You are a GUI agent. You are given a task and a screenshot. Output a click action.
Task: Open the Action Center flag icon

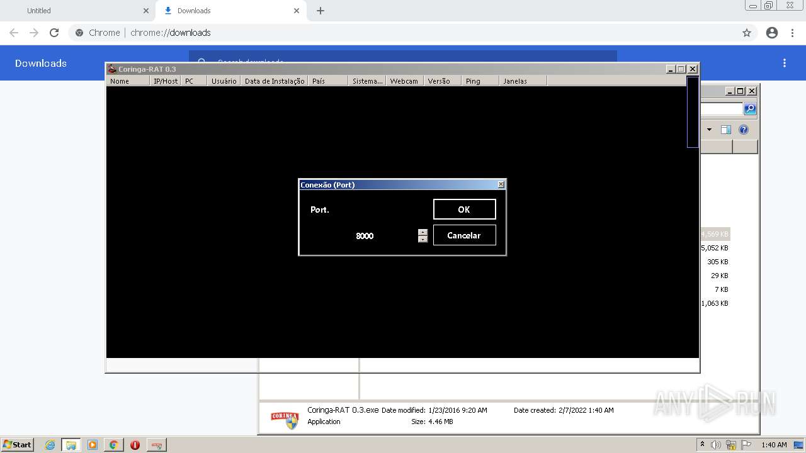pos(746,445)
